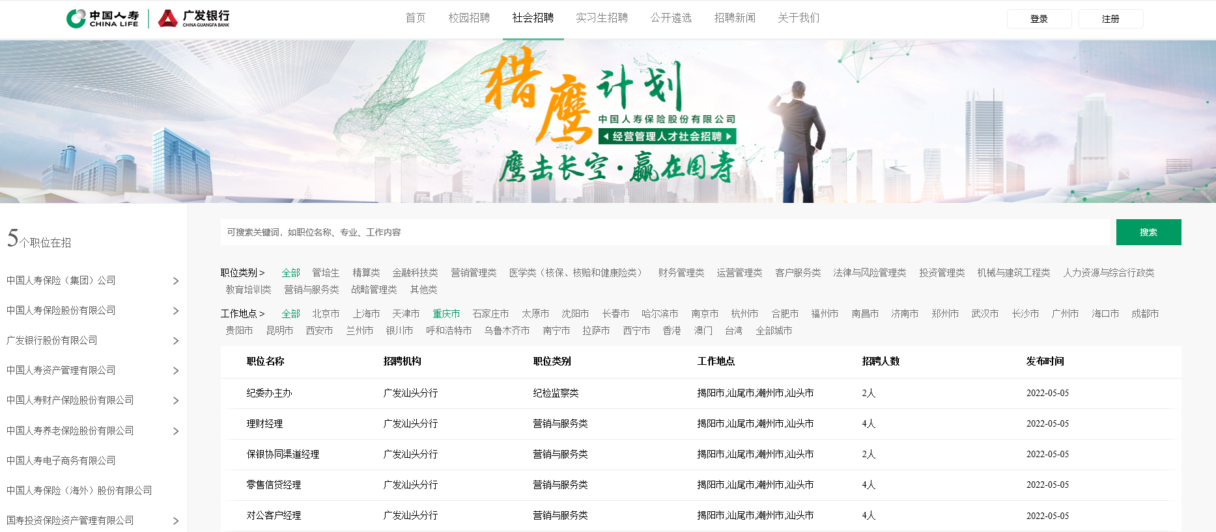Click the China Life logo

103,18
